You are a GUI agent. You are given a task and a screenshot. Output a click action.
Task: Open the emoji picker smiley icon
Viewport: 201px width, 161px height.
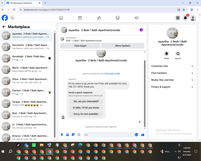[x=136, y=135]
